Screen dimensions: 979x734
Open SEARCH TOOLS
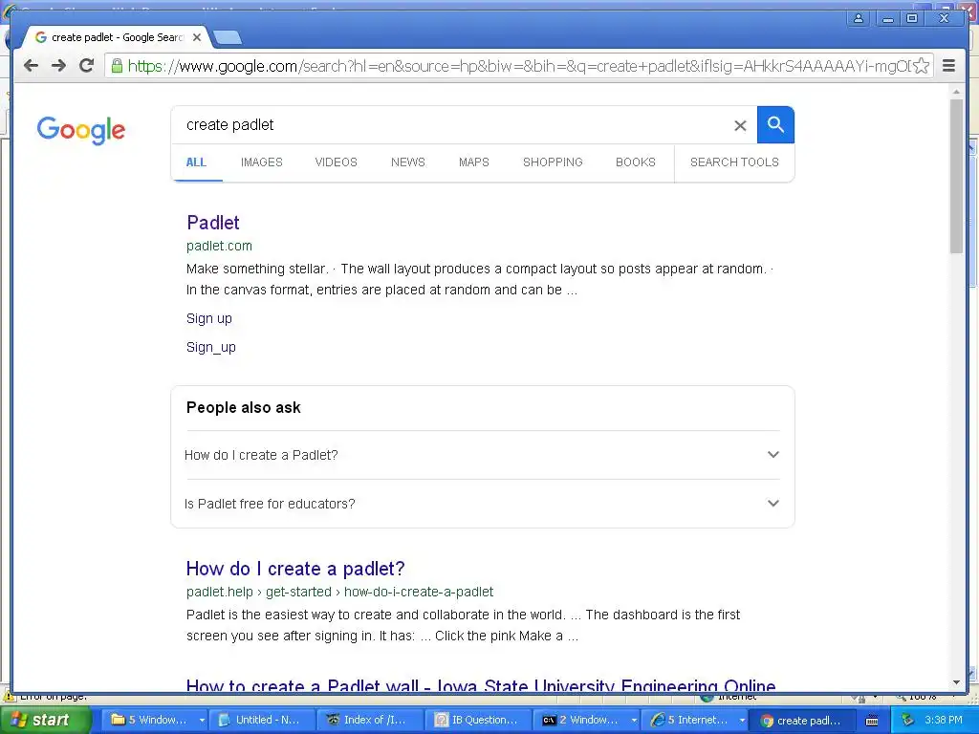(734, 162)
